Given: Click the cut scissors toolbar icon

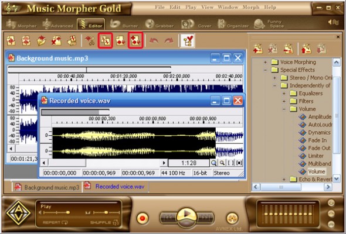Looking at the screenshot, I should click(90, 40).
